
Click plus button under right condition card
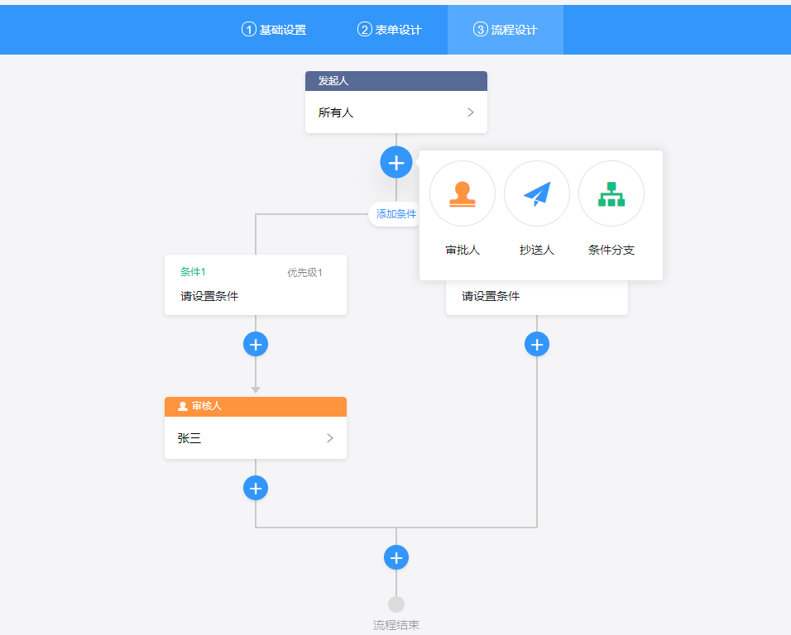(x=537, y=344)
